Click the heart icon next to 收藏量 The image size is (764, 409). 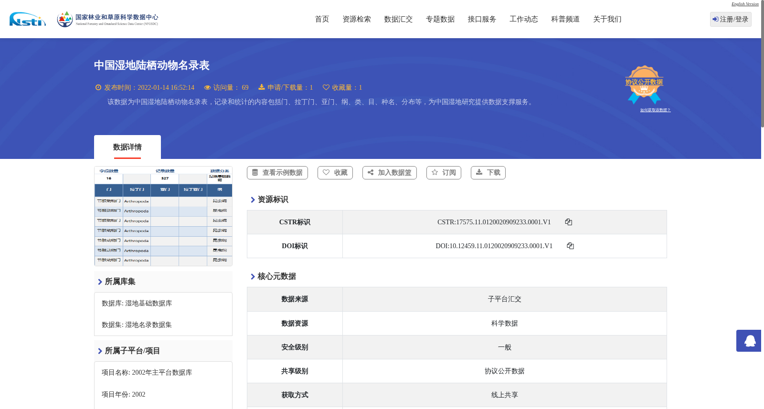326,87
